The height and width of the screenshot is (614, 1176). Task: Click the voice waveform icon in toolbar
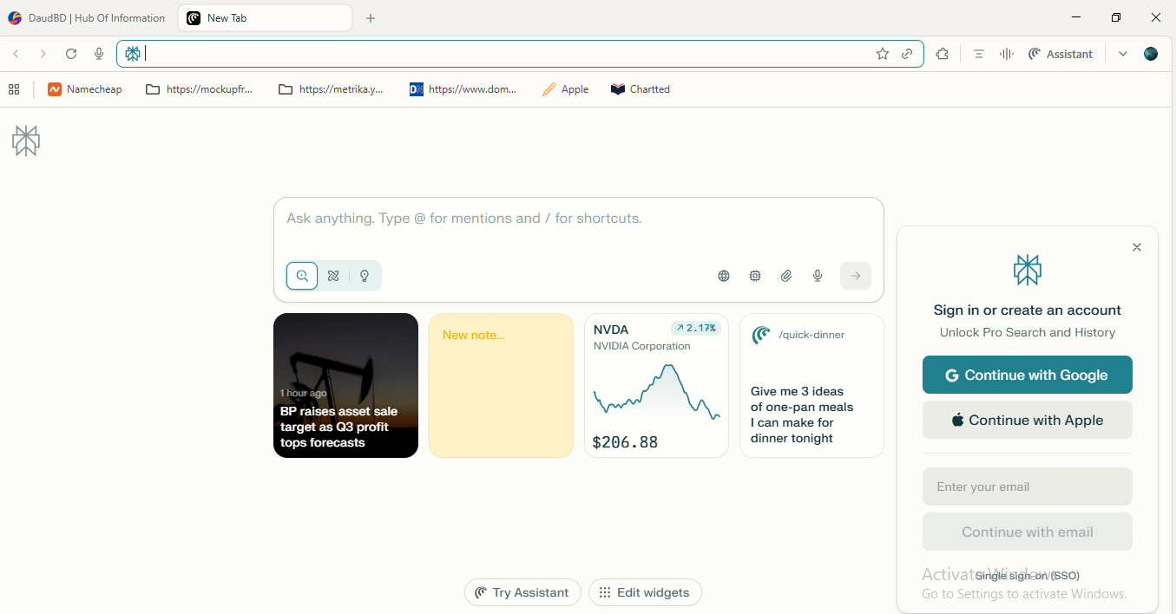pyautogui.click(x=1007, y=54)
